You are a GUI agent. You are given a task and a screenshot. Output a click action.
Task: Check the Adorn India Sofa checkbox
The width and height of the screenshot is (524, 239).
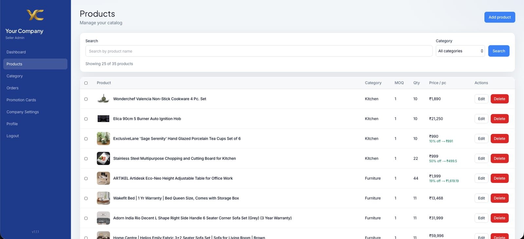[x=86, y=218]
